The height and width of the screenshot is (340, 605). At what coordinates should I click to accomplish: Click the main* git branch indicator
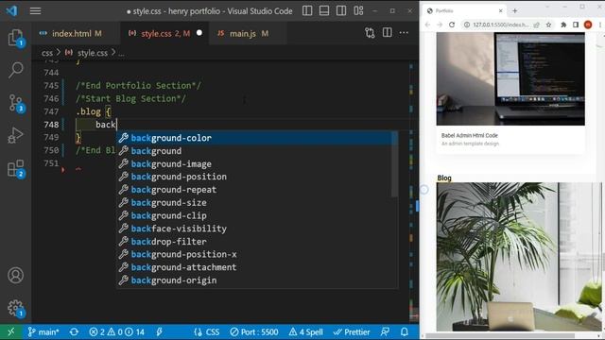pos(43,331)
